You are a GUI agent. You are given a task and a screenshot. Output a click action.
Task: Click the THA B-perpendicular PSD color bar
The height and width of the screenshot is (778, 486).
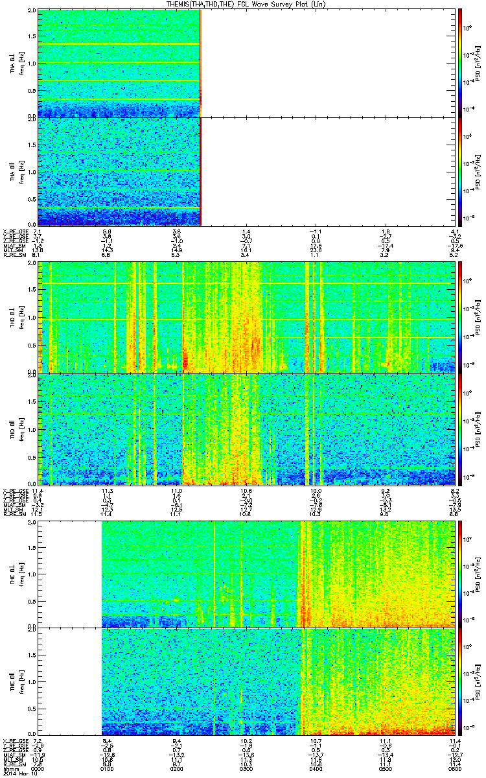460,63
